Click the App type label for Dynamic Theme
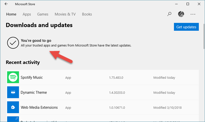The height and width of the screenshot is (122, 205). click(68, 93)
